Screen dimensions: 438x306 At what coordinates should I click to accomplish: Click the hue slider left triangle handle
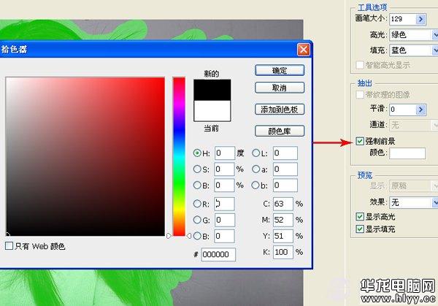pyautogui.click(x=169, y=236)
